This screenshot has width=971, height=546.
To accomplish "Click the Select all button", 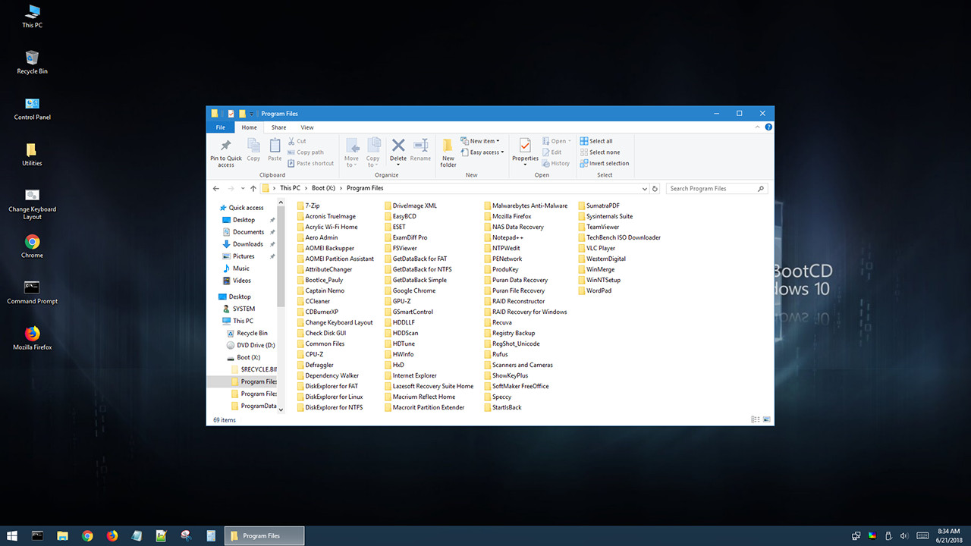I will pos(596,141).
